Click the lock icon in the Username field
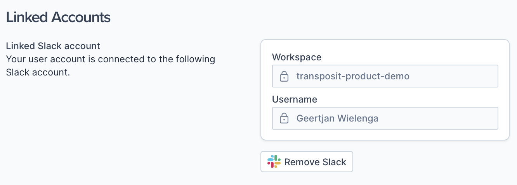Image resolution: width=517 pixels, height=185 pixels. pos(284,118)
